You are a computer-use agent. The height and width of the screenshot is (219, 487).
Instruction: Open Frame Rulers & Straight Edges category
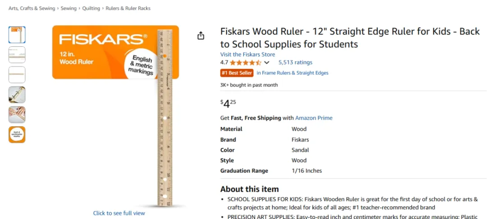point(293,73)
